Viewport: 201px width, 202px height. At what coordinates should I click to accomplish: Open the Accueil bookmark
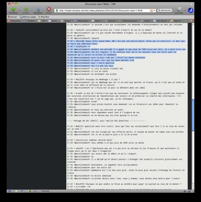click(12, 17)
